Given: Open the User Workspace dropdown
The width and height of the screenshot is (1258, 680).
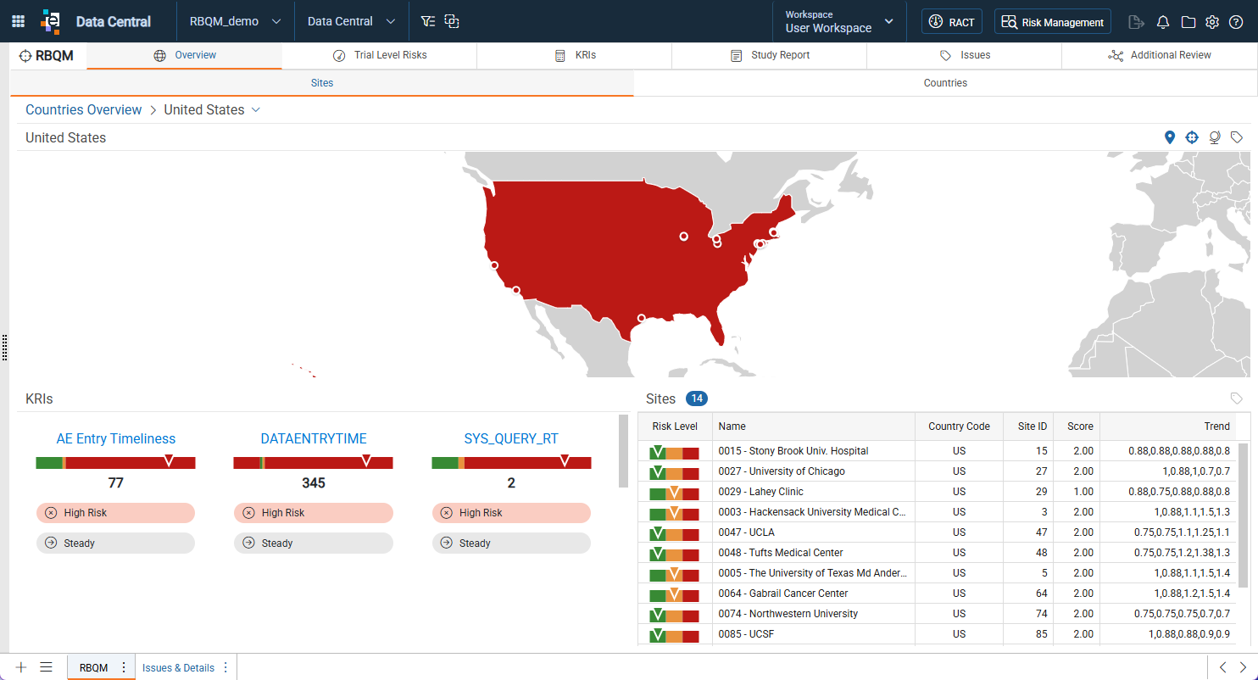Looking at the screenshot, I should [x=839, y=22].
